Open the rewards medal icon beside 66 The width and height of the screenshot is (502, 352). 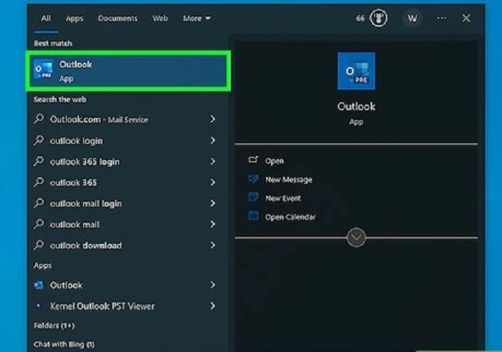tap(378, 19)
